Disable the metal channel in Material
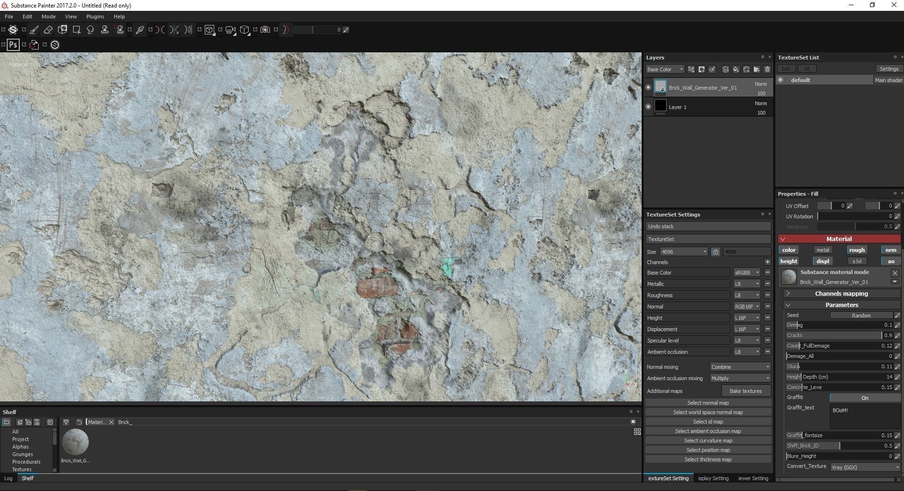Image resolution: width=904 pixels, height=491 pixels. point(822,250)
